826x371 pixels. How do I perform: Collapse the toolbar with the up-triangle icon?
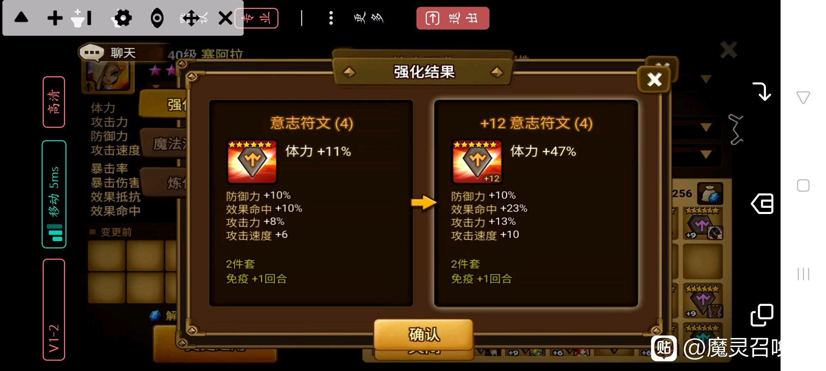pyautogui.click(x=21, y=17)
